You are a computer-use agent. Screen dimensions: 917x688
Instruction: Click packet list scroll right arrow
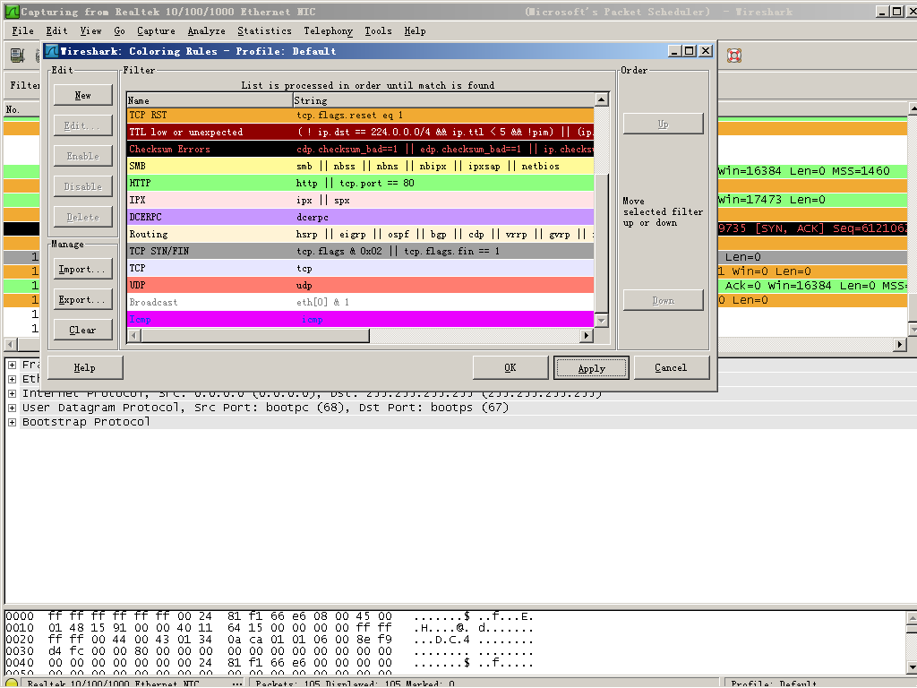click(900, 345)
